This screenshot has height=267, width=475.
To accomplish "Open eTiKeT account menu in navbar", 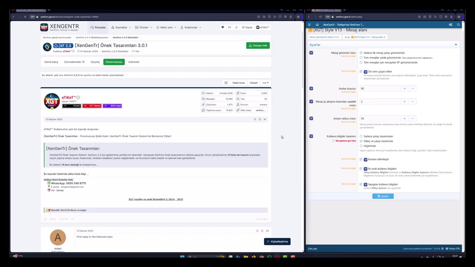I will point(263,27).
